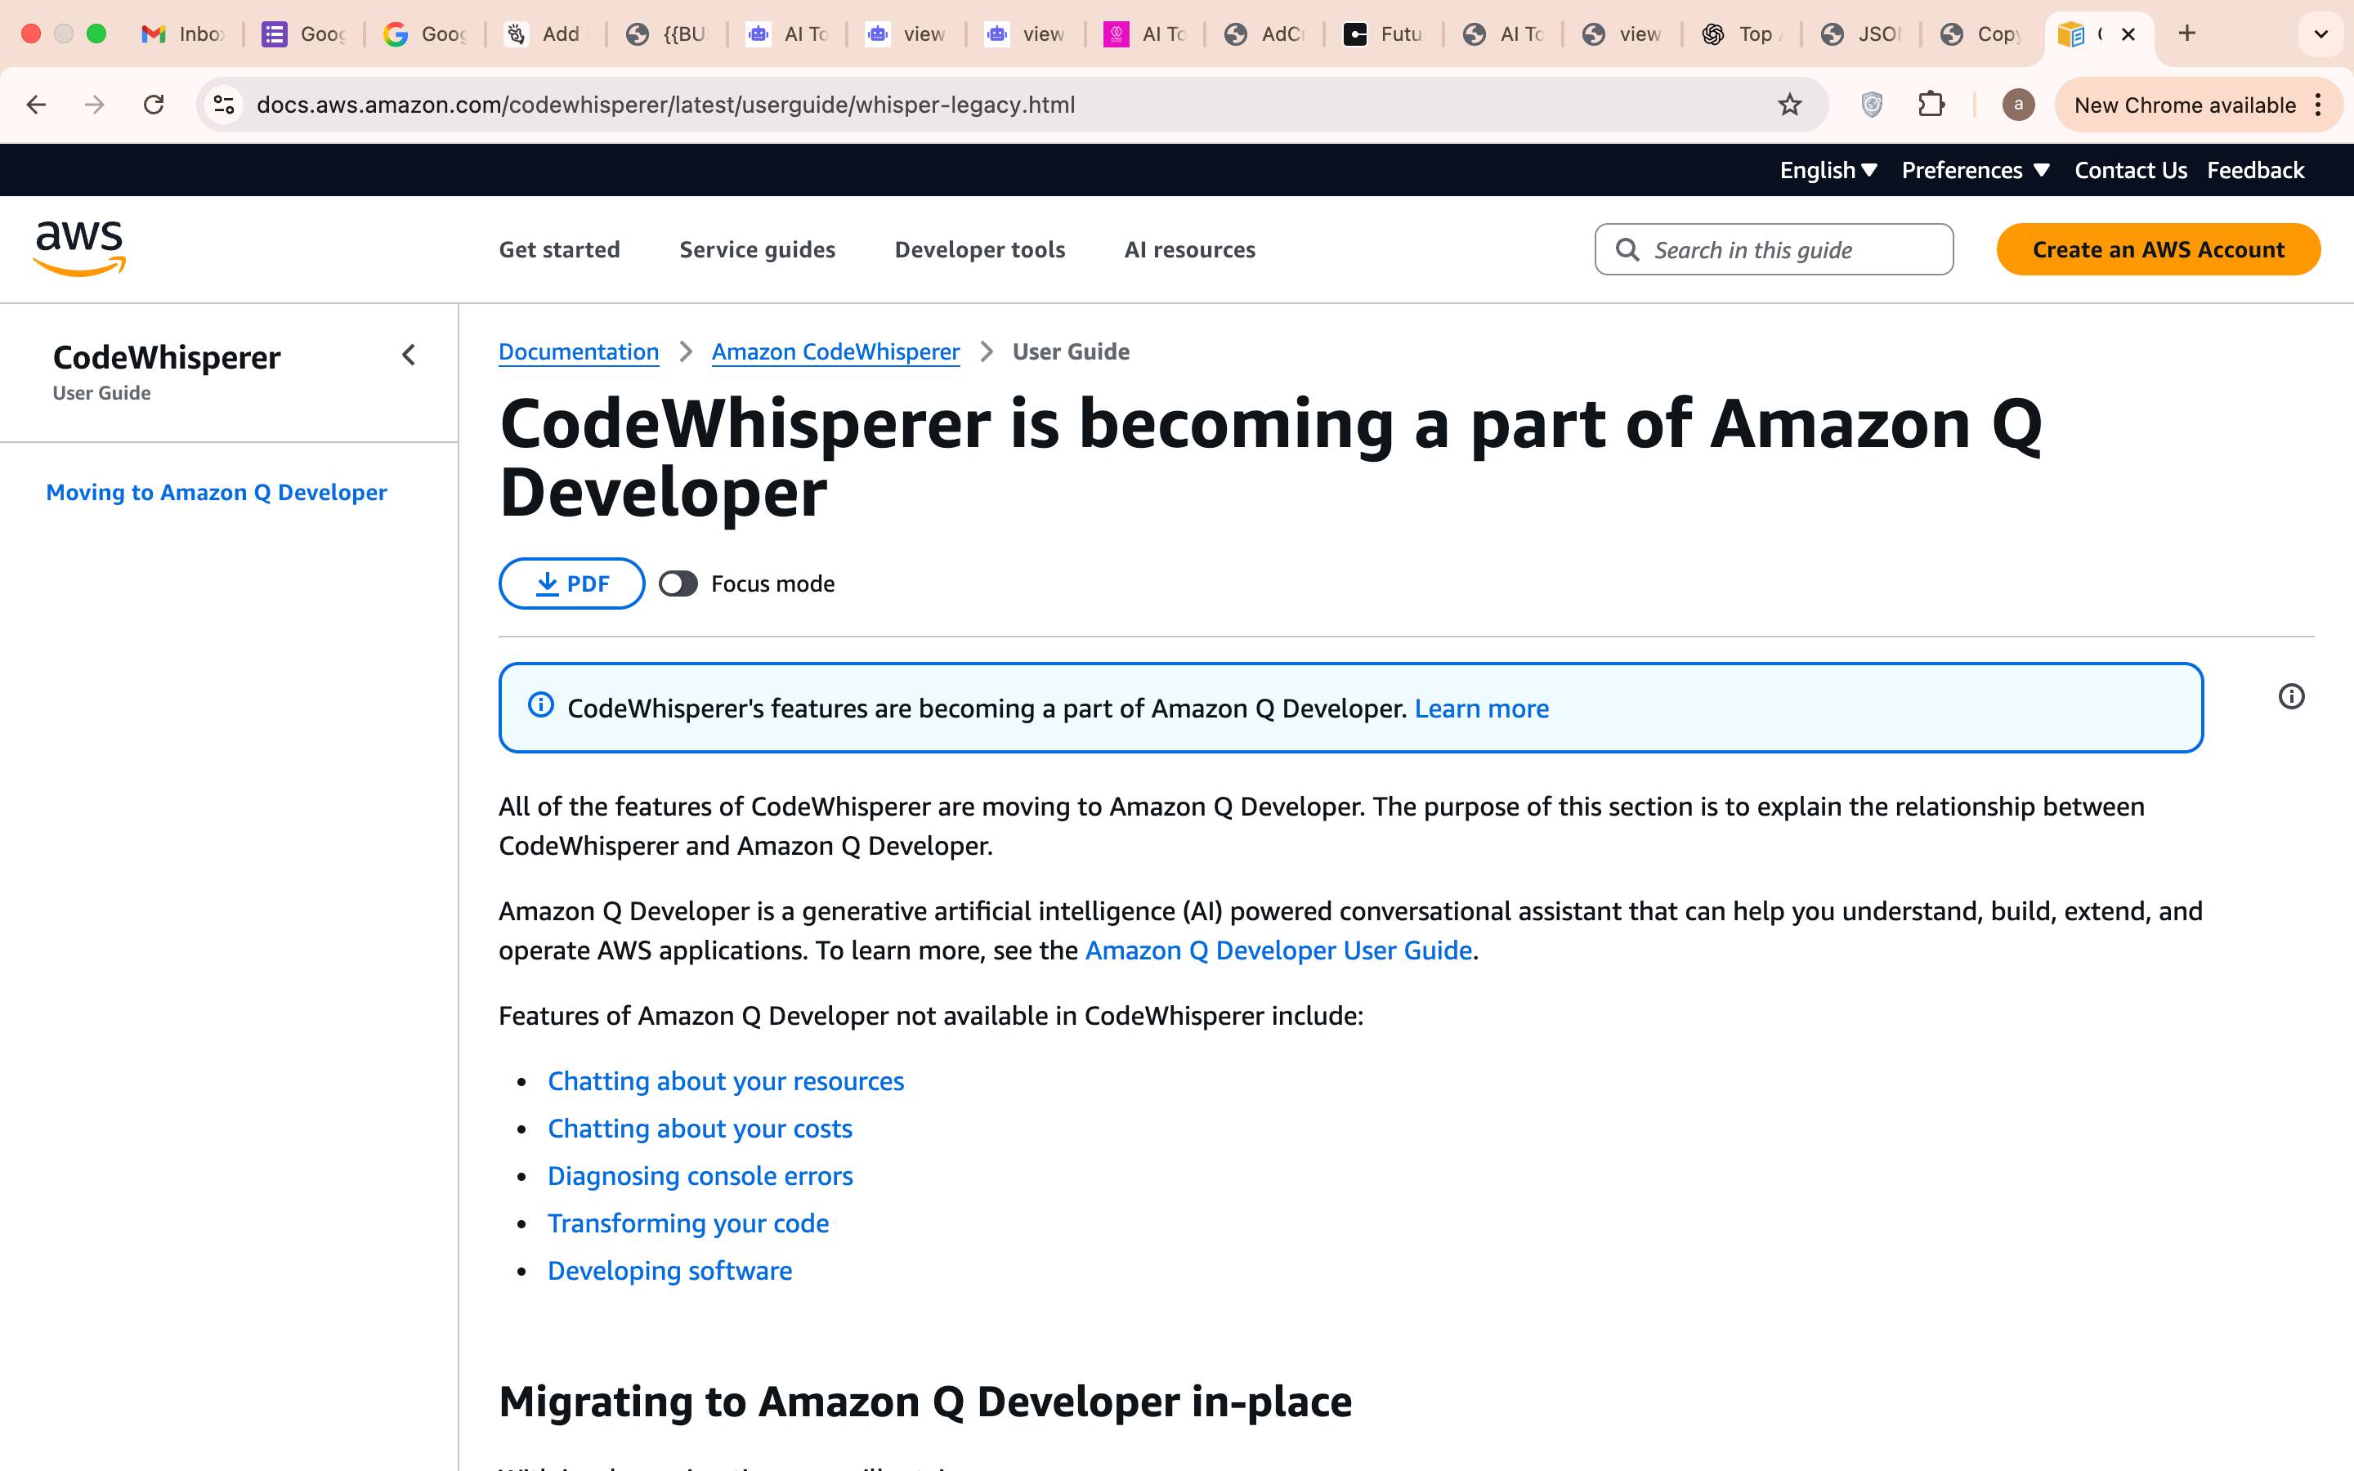Image resolution: width=2354 pixels, height=1471 pixels.
Task: Click the info icon at the right page margin
Action: [x=2293, y=696]
